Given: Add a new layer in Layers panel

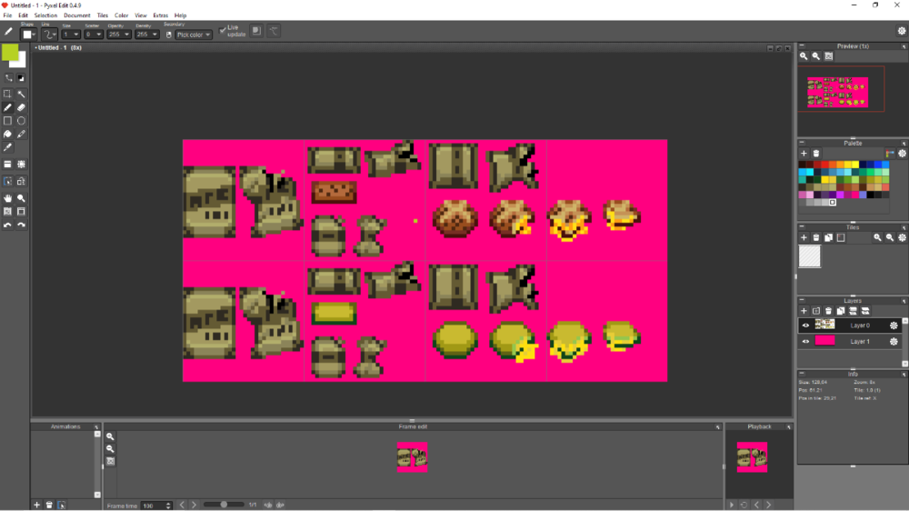Looking at the screenshot, I should tap(804, 311).
